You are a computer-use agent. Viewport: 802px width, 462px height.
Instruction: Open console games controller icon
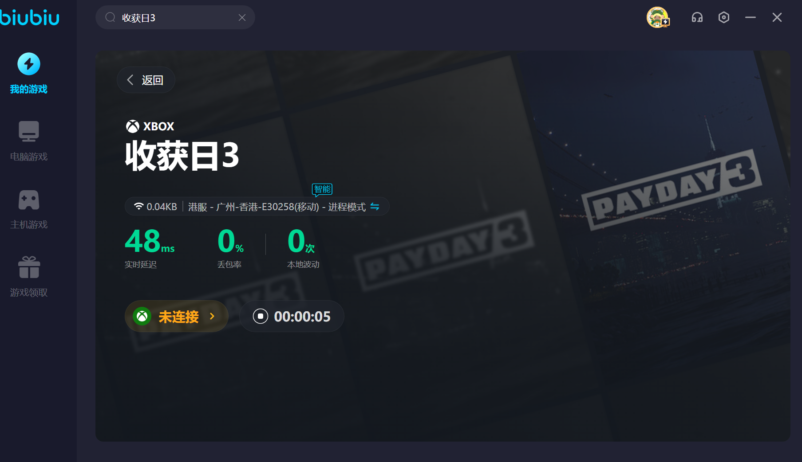(29, 200)
